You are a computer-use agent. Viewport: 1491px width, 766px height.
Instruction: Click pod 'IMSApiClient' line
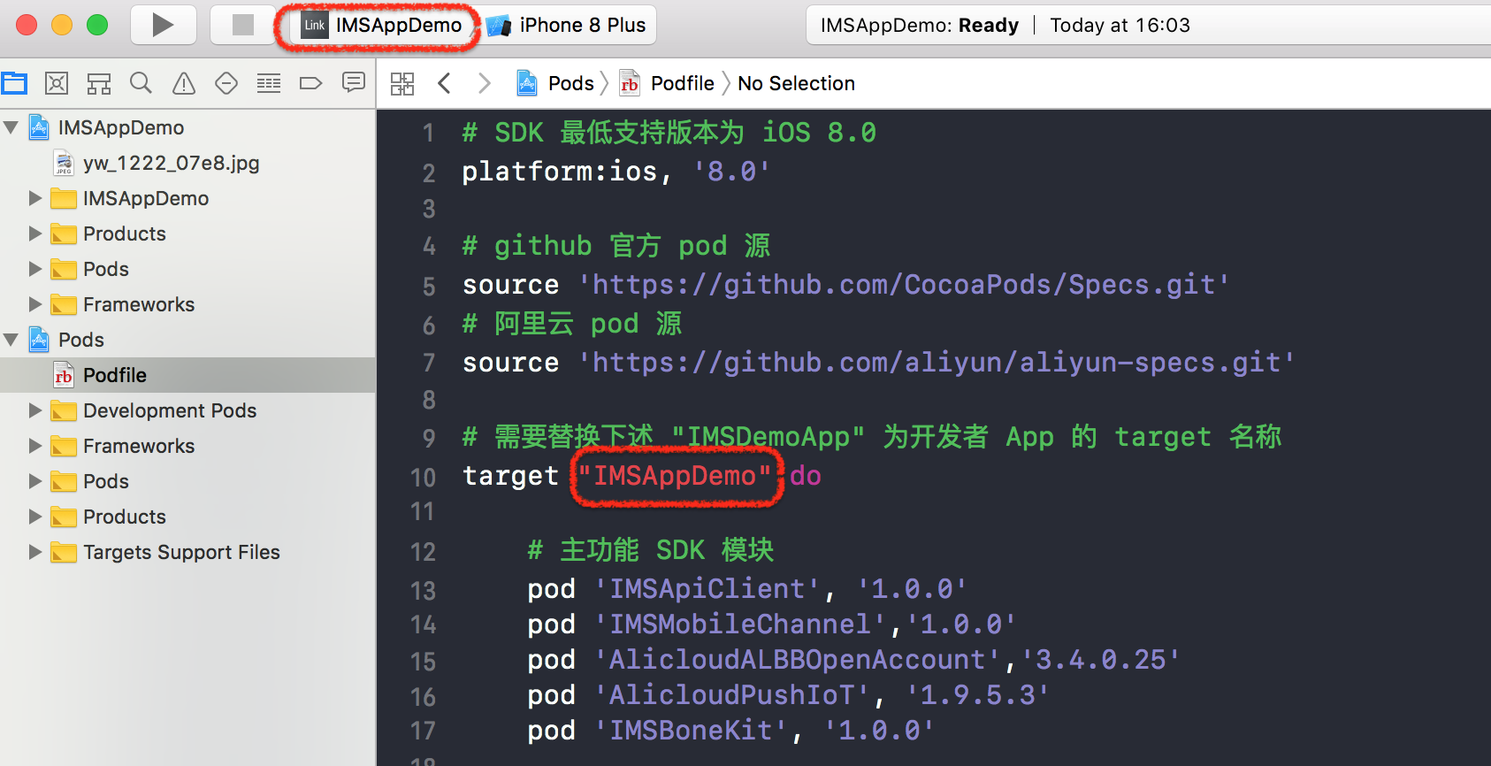[747, 589]
